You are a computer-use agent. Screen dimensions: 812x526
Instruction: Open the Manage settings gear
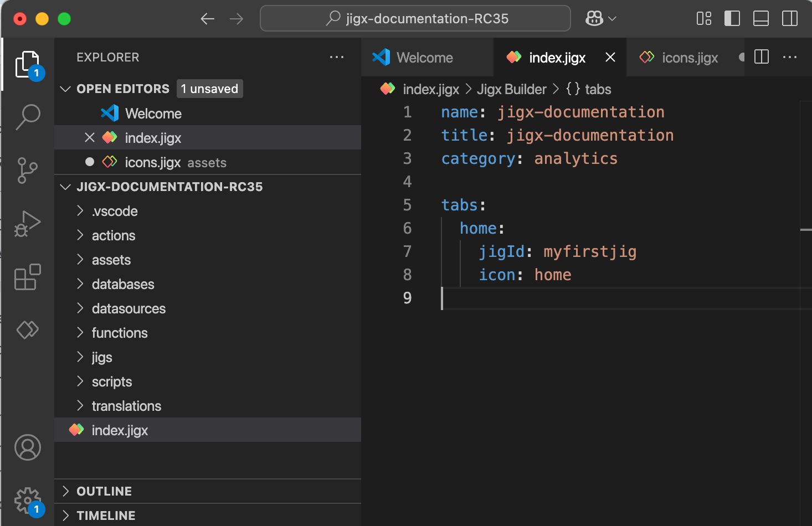[28, 501]
